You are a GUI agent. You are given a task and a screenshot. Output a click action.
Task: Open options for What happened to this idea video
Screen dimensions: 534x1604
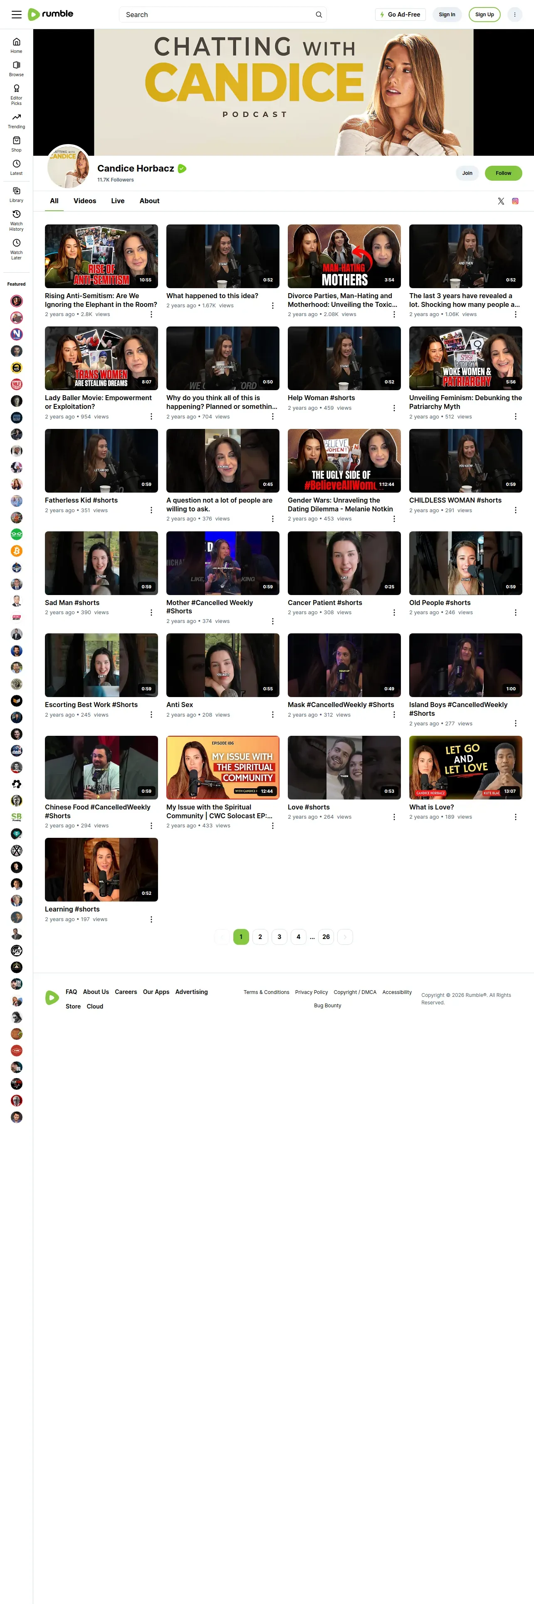click(272, 306)
